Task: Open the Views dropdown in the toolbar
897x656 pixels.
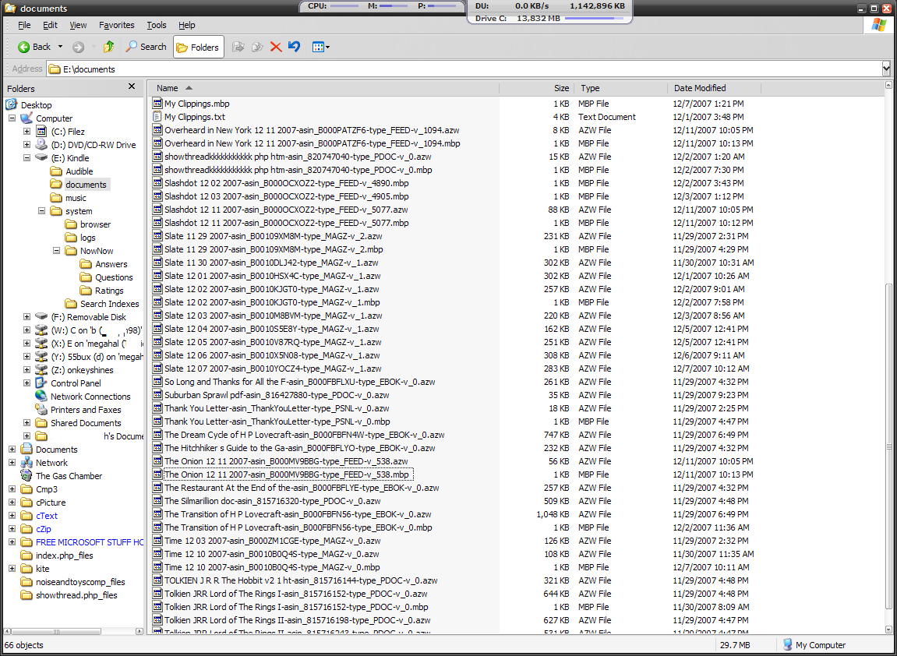Action: (321, 47)
